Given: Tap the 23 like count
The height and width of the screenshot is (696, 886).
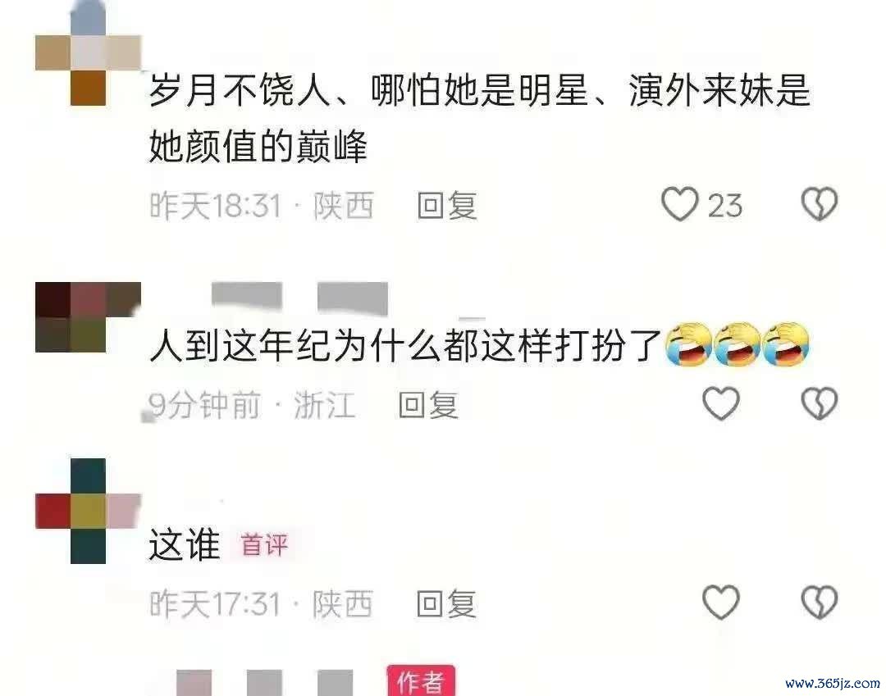Looking at the screenshot, I should 725,206.
